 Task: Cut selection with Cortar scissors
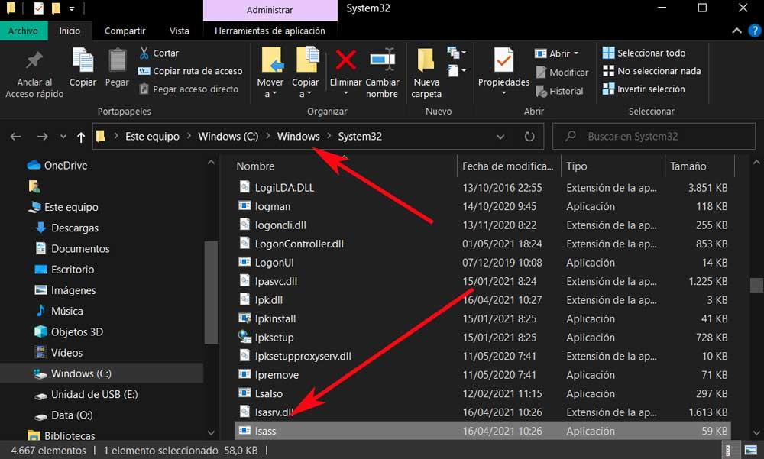pos(160,53)
